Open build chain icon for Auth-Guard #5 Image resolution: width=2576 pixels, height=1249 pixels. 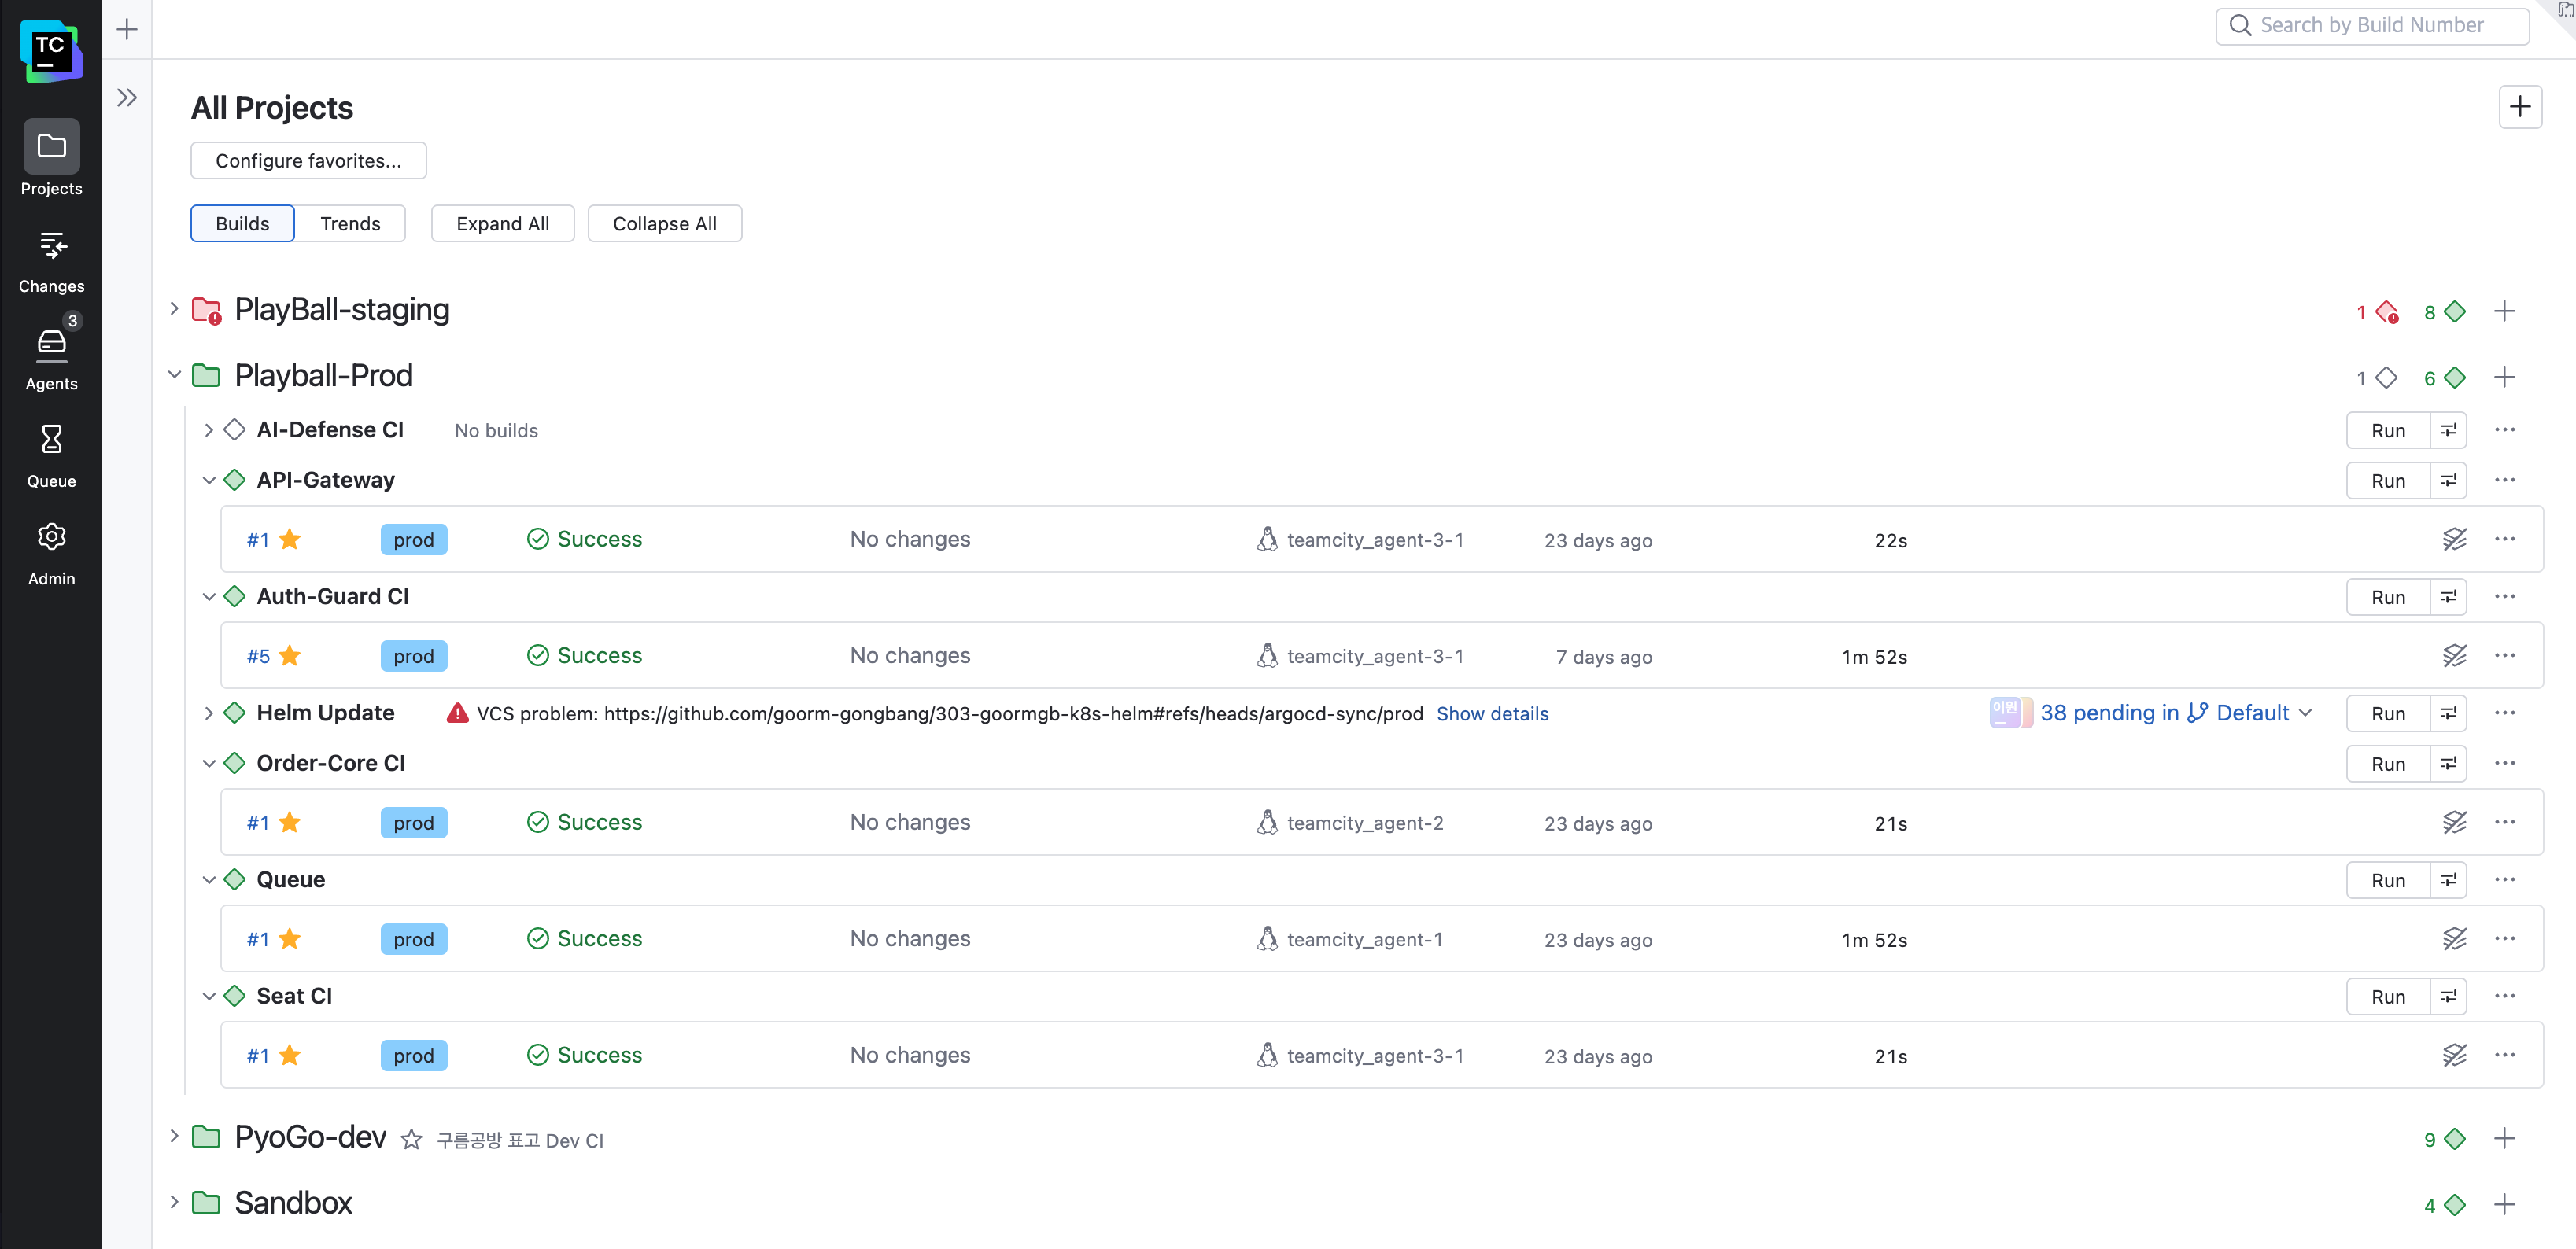pos(2454,656)
